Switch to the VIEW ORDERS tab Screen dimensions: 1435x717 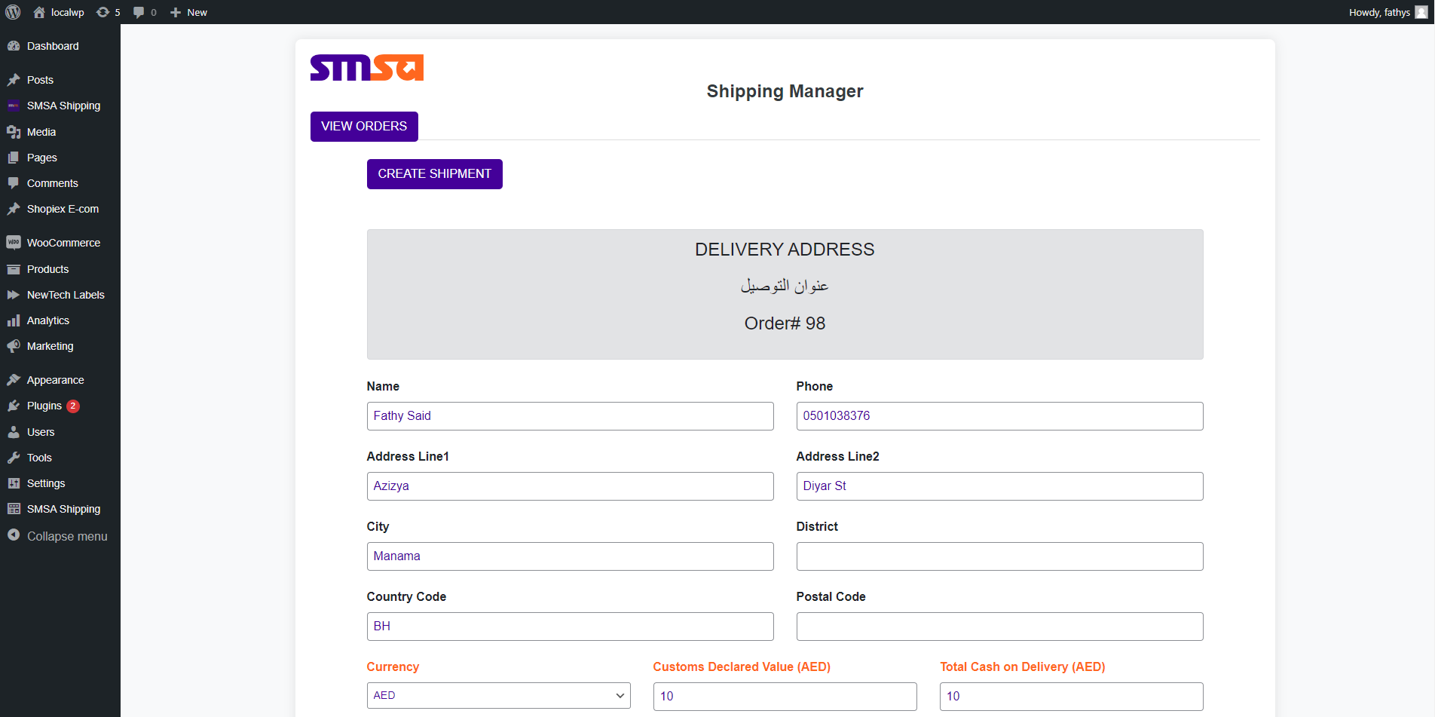click(x=364, y=126)
